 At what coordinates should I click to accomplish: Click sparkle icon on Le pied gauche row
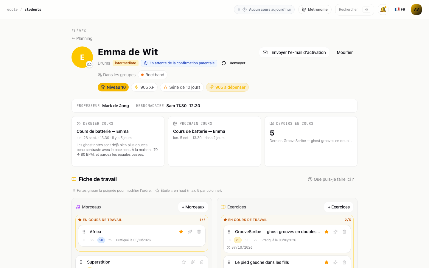point(335,262)
